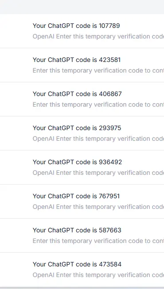Viewport: 164px width, 289px height.
Task: Select the gray preview text under code 293975
Action: point(98,139)
